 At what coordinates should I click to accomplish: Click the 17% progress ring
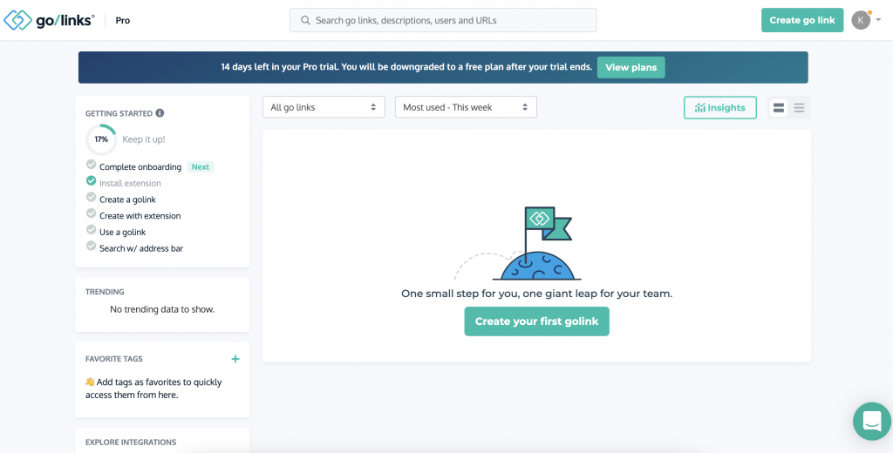point(101,139)
